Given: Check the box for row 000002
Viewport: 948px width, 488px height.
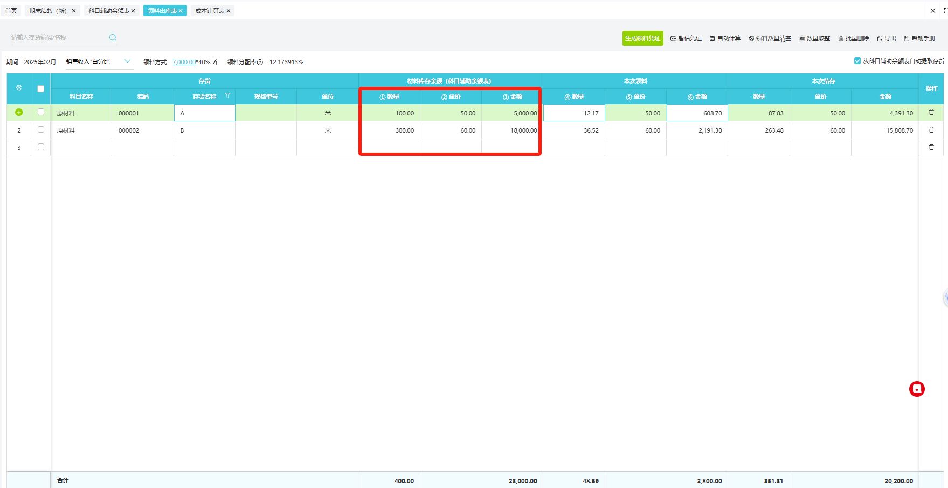Looking at the screenshot, I should (40, 129).
